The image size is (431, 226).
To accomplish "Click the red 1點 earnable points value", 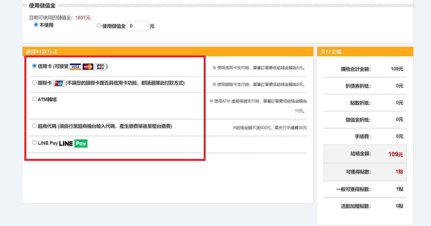I will coord(399,172).
